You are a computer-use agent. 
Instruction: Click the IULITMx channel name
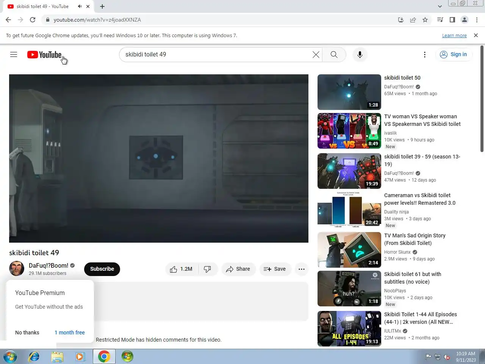tap(393, 331)
